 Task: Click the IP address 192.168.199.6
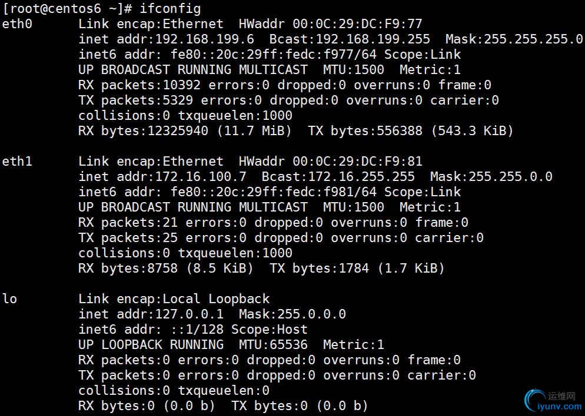pyautogui.click(x=204, y=39)
